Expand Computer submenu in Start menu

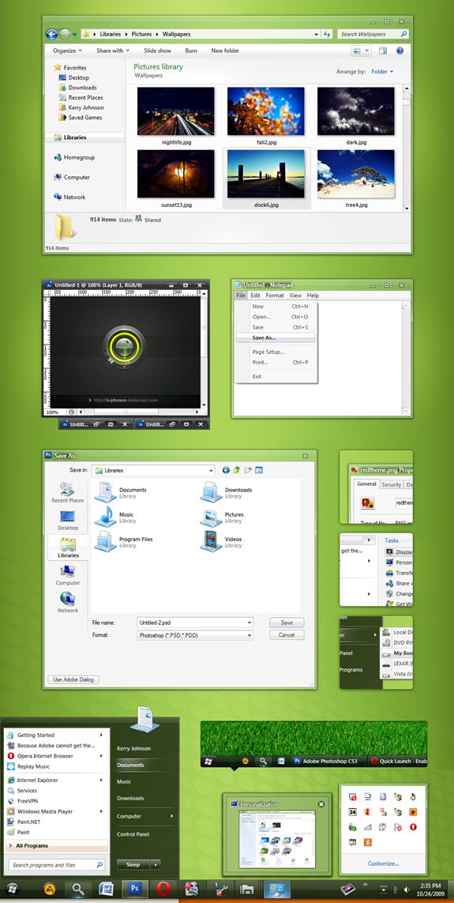tap(172, 816)
